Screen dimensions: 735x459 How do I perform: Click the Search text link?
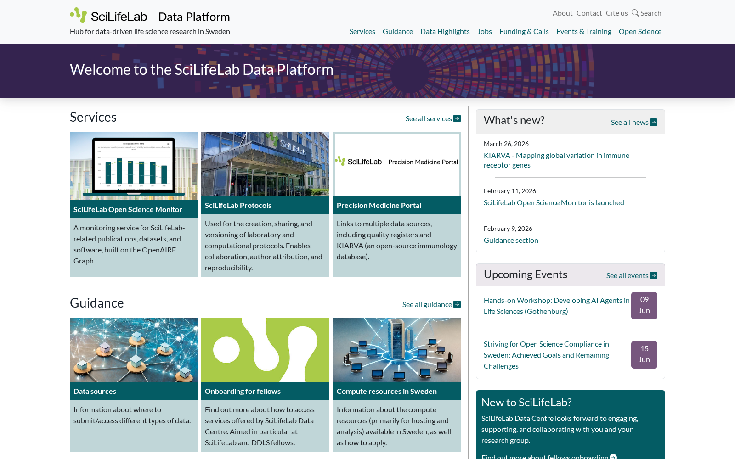(x=650, y=13)
